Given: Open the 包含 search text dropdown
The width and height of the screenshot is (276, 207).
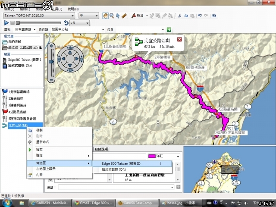Looking at the screenshot, I should pos(163,30).
